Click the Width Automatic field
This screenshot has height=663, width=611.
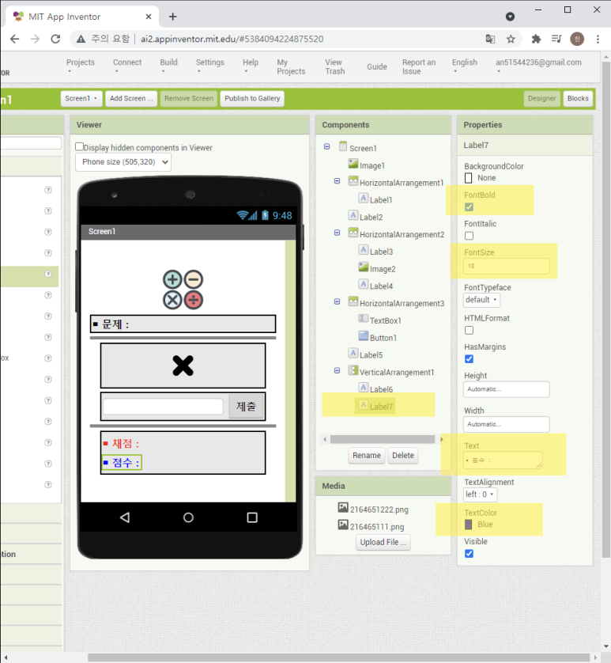pos(506,424)
